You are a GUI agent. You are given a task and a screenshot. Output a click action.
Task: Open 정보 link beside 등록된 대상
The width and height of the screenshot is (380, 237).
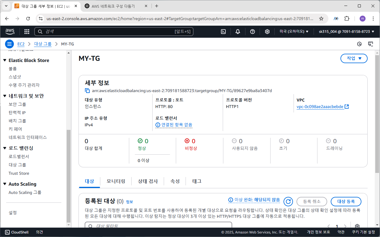point(130,202)
